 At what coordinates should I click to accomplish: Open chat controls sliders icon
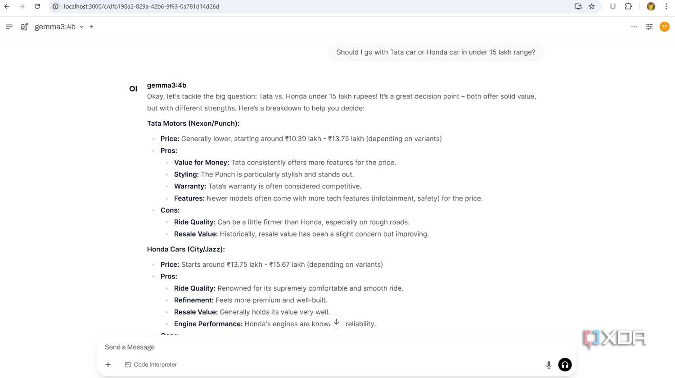pyautogui.click(x=649, y=27)
